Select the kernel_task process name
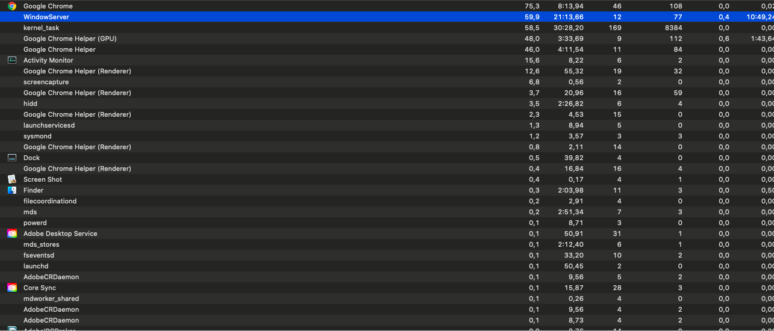774x331 pixels. [x=41, y=28]
